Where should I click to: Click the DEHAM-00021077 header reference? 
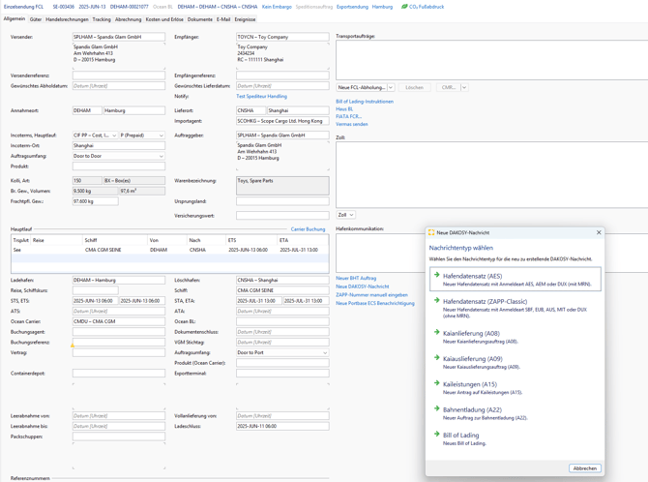pyautogui.click(x=129, y=7)
